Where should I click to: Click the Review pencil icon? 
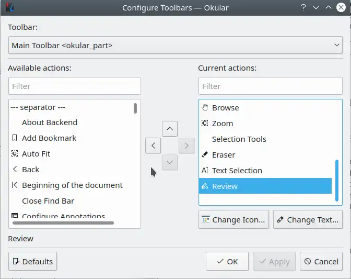coord(205,186)
